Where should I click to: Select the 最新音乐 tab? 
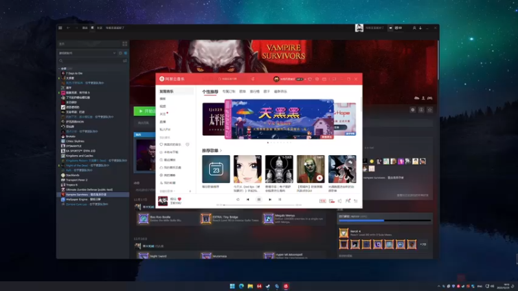coord(280,91)
